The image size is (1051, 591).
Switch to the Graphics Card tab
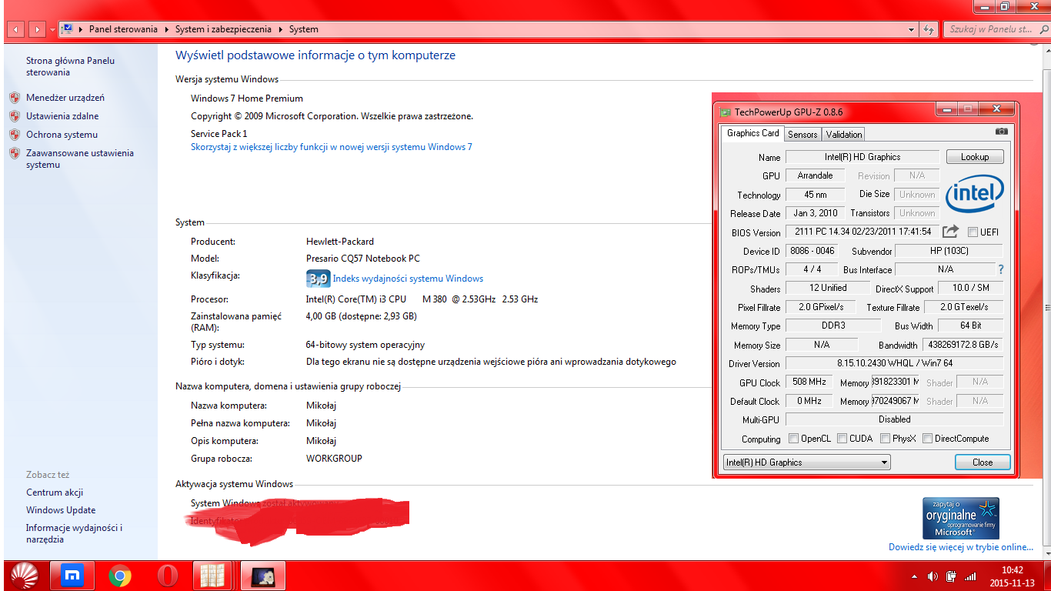752,133
